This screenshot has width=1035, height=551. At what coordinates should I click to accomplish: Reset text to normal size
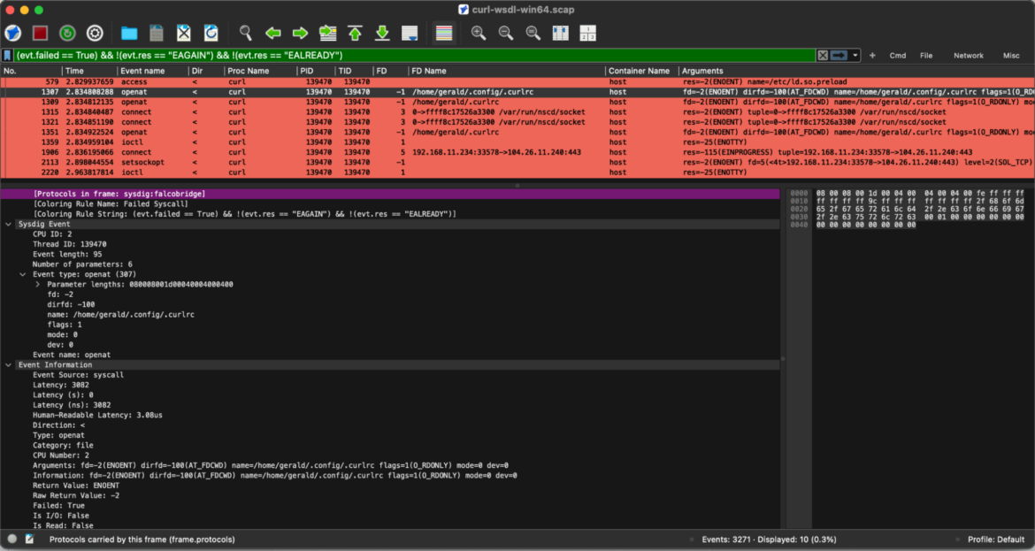[x=533, y=33]
